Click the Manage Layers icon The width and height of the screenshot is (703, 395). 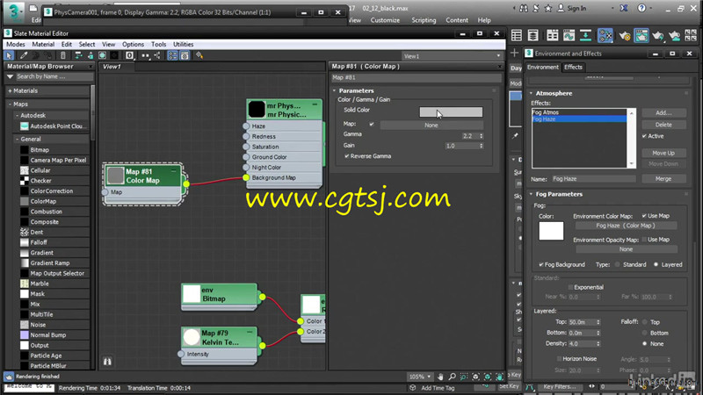click(x=533, y=35)
